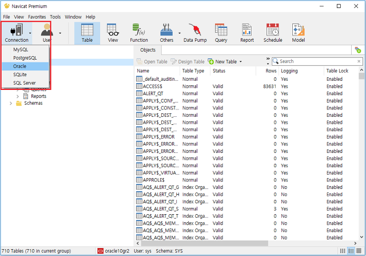
Task: Expand the Schemas tree node
Action: point(10,103)
